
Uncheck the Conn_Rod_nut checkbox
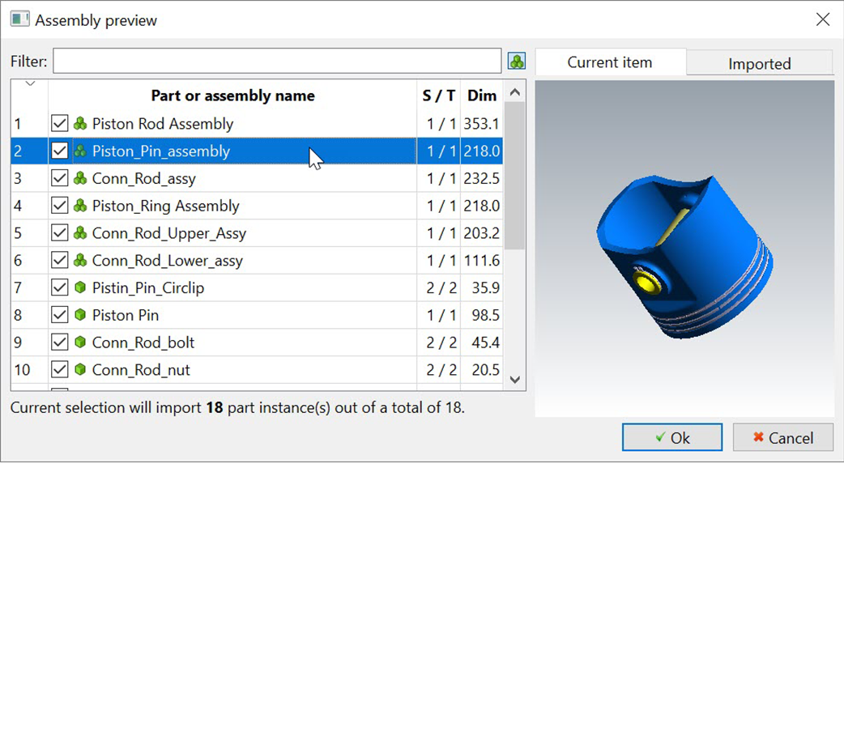pyautogui.click(x=60, y=370)
